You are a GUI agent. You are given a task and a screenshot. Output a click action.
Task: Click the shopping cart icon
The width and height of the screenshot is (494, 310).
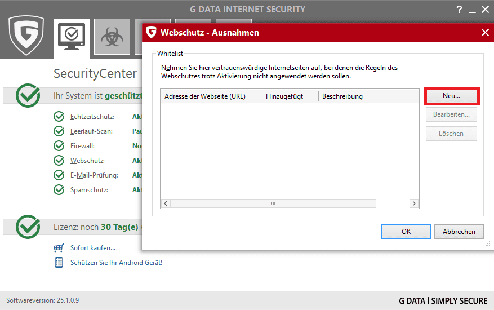[x=59, y=248]
